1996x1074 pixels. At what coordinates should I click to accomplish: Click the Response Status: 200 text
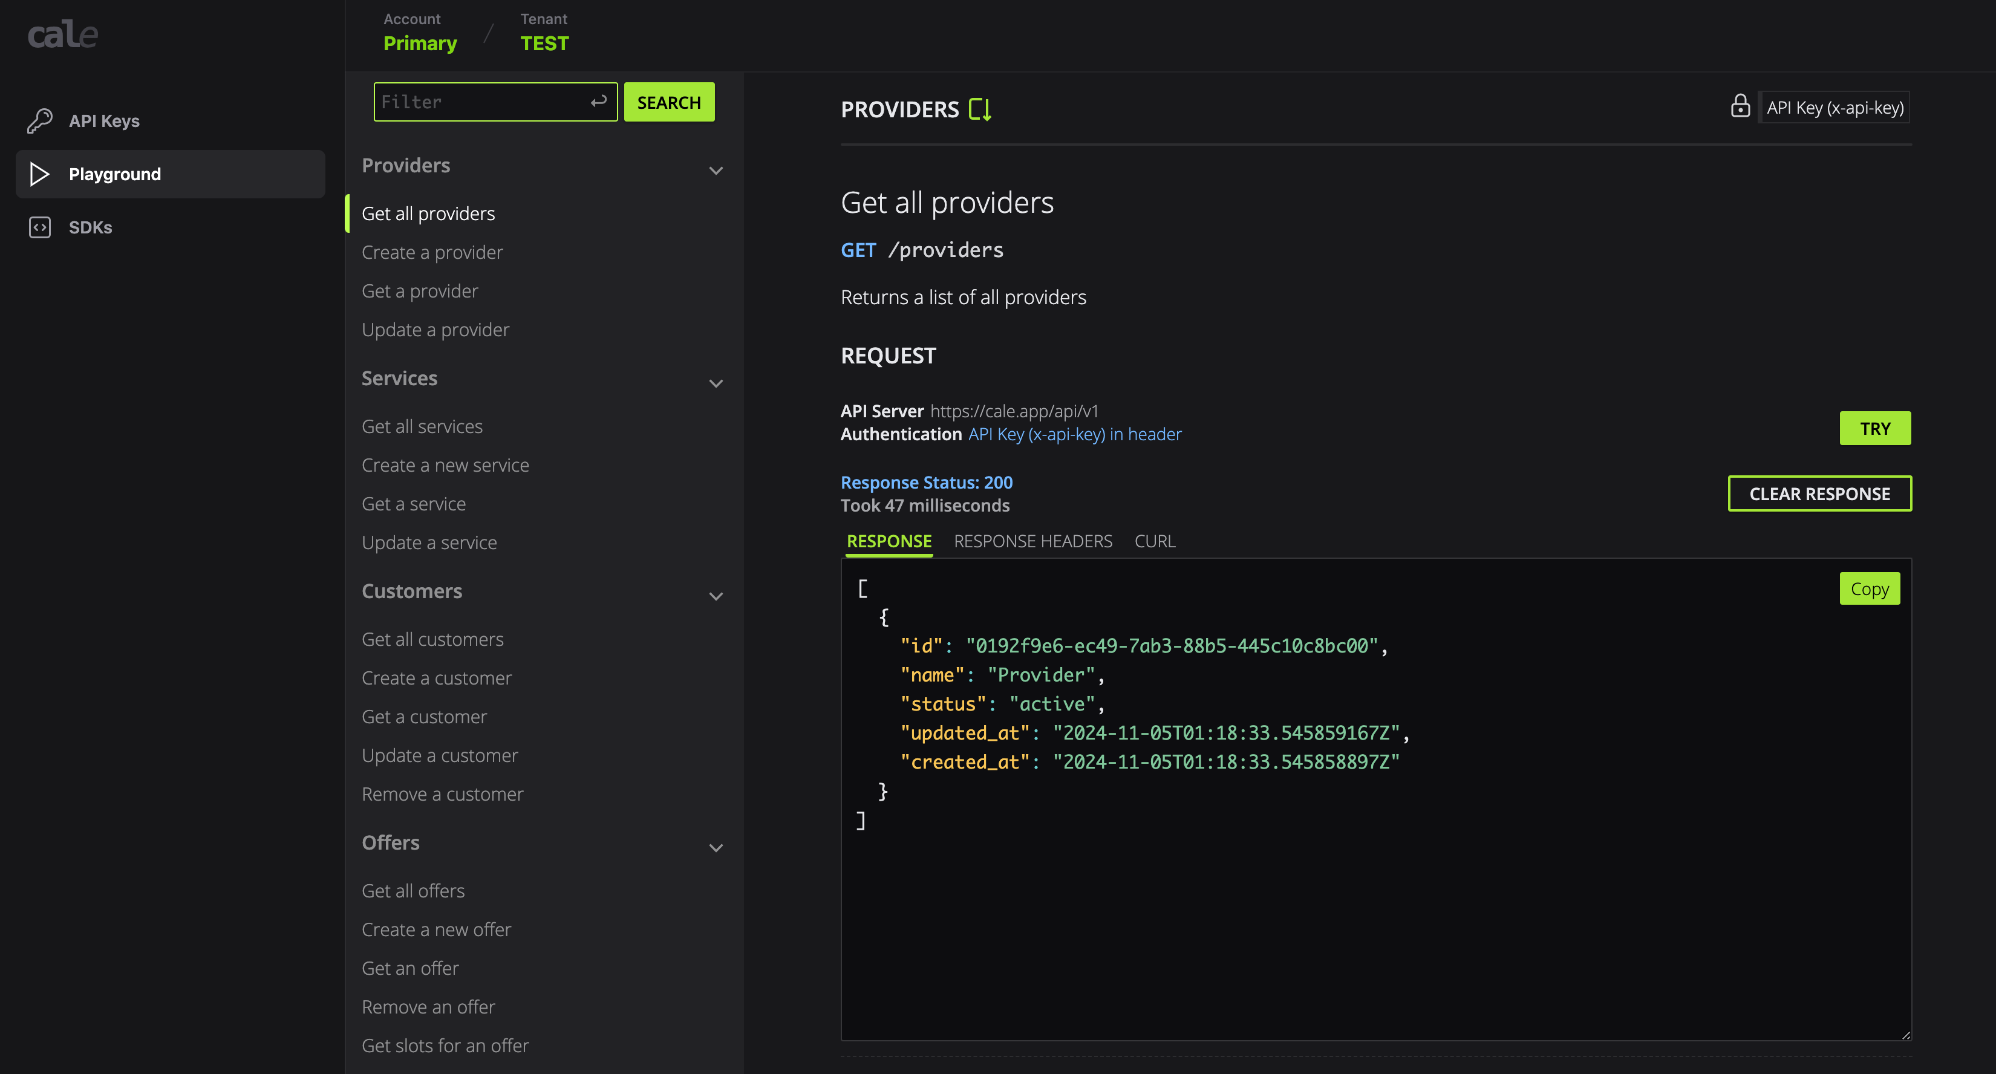pyautogui.click(x=927, y=482)
